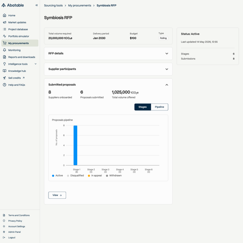Viewport: 243px width, 243px height.
Task: Click the Jan 2030 delivery period value
Action: [x=99, y=38]
